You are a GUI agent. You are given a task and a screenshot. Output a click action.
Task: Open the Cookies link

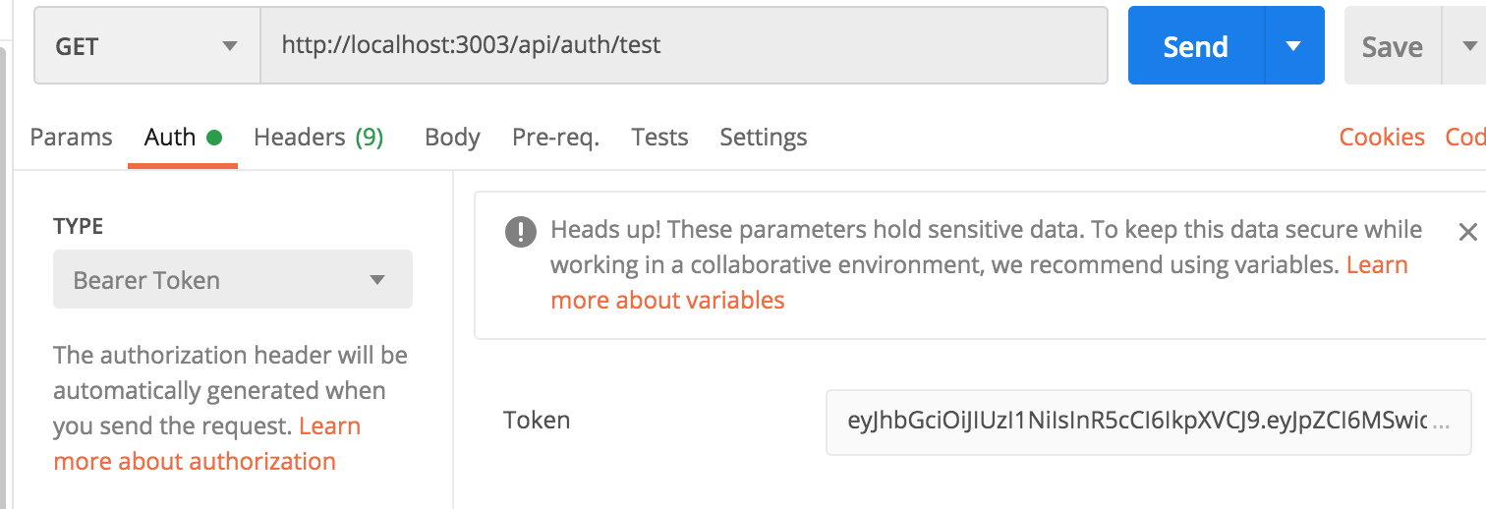[1382, 137]
